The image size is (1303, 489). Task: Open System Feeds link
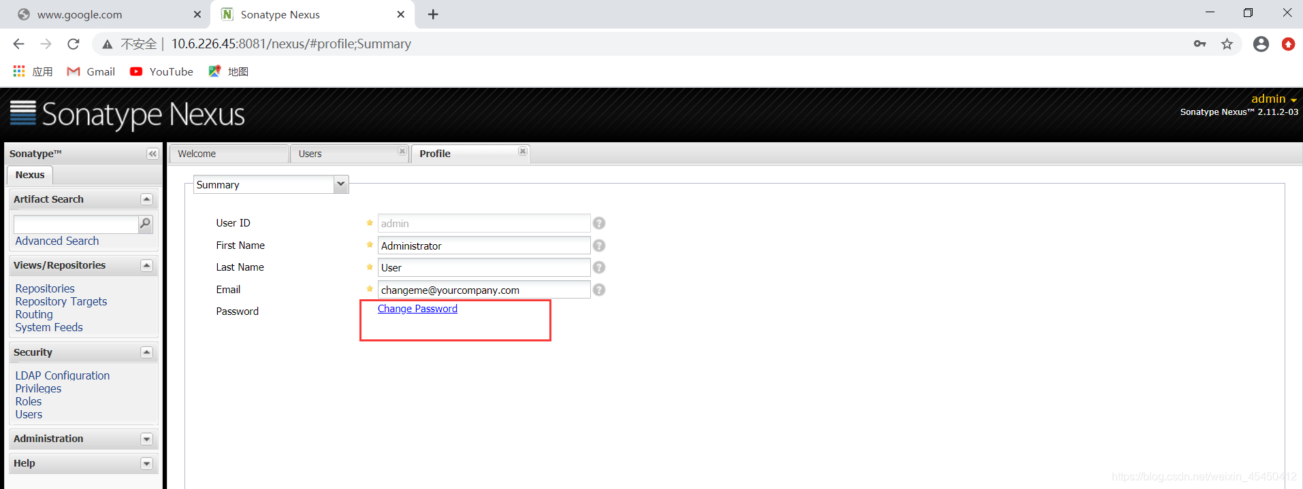coord(49,327)
